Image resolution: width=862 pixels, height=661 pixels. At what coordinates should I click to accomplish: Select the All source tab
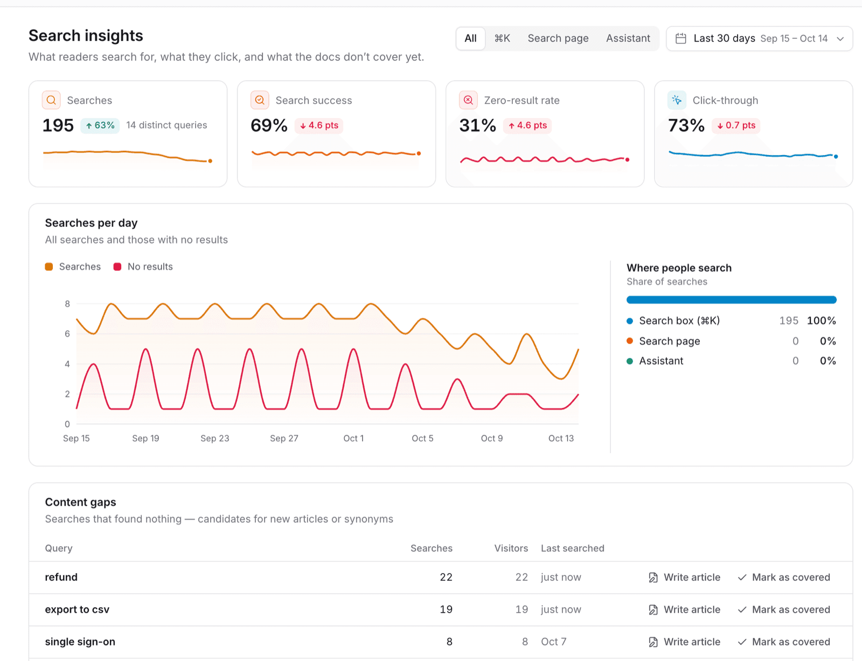point(470,38)
